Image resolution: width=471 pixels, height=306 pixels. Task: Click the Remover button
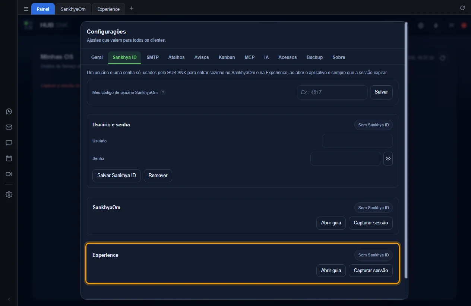158,175
